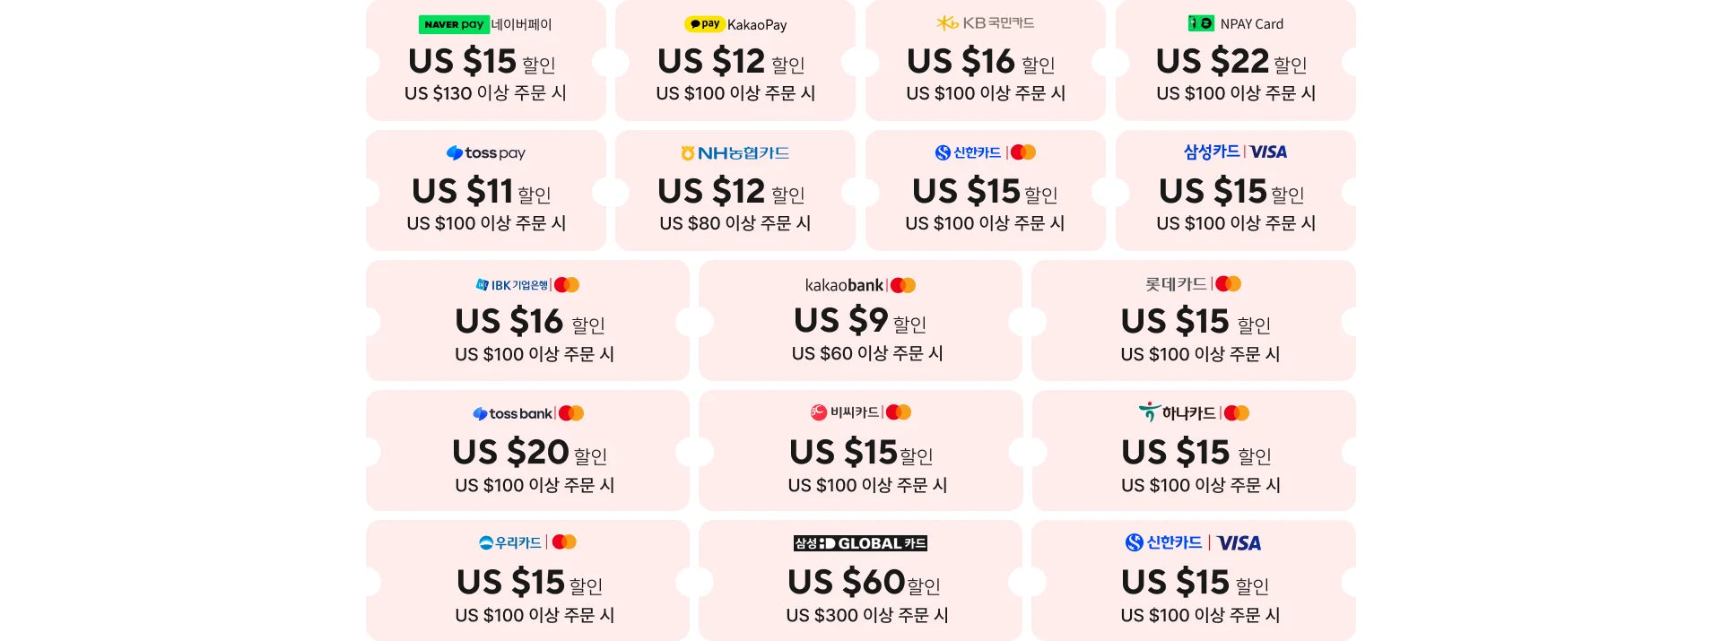Click the Naver Pay logo icon
Viewport: 1722px width, 641px height.
click(454, 24)
